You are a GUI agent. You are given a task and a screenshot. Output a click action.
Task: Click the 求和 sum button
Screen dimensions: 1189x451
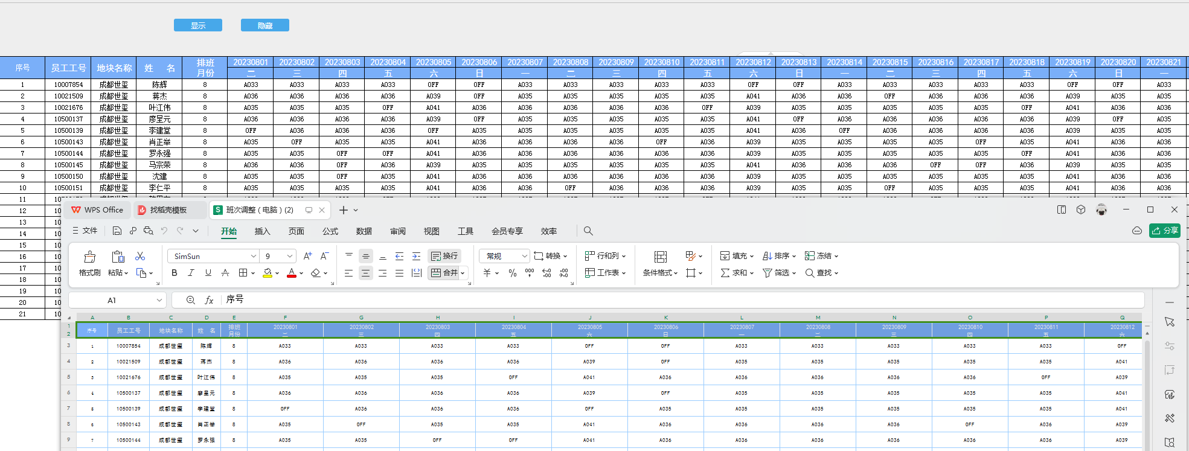point(737,273)
